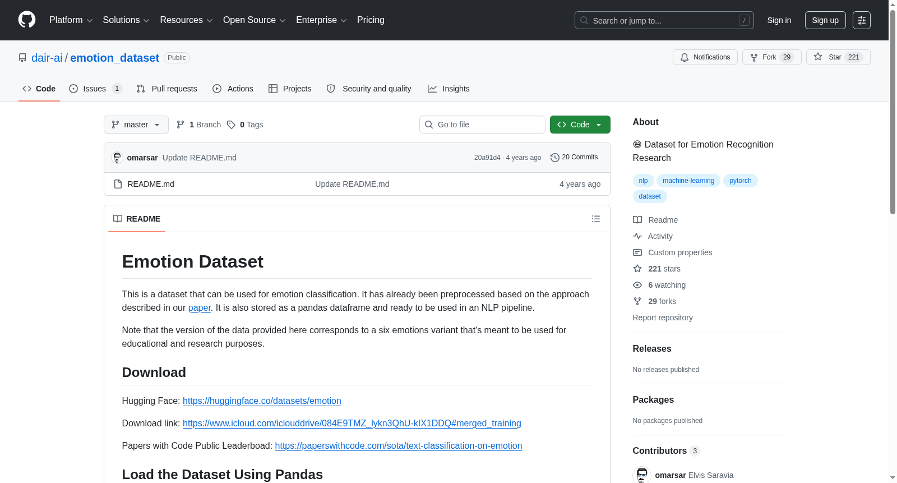Expand the Enterprise menu
Image resolution: width=897 pixels, height=483 pixels.
pyautogui.click(x=321, y=20)
